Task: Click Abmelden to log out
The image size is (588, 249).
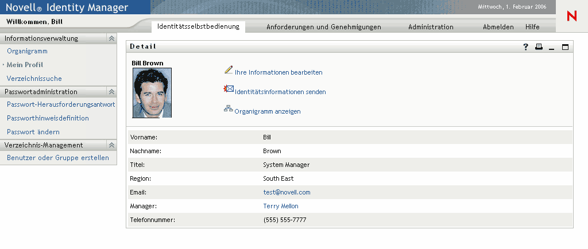Action: tap(498, 27)
